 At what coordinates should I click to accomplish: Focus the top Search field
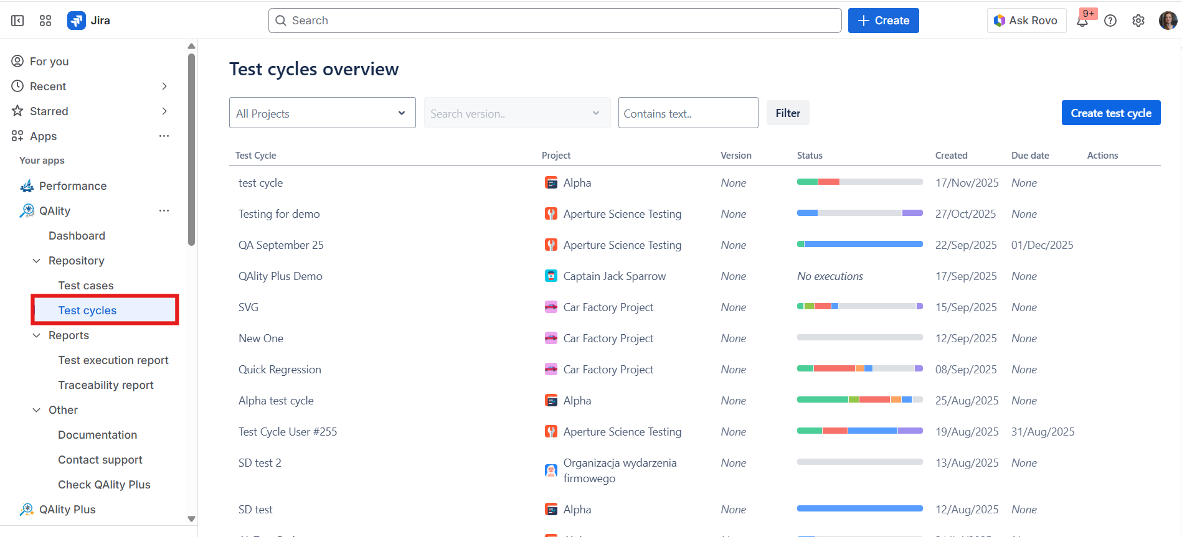click(x=555, y=21)
